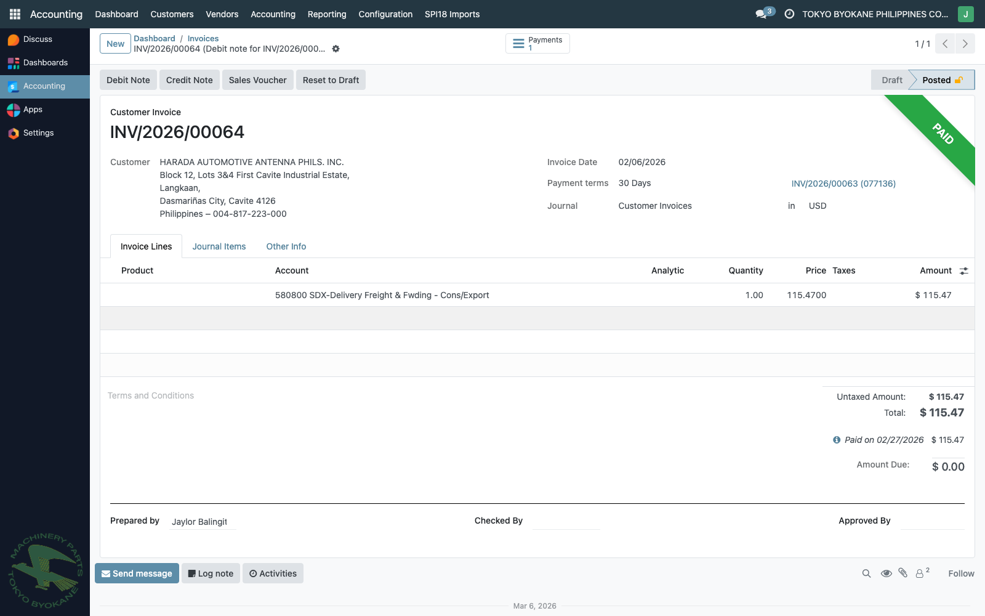Open Dashboards from the sidebar
This screenshot has width=985, height=616.
pos(45,63)
